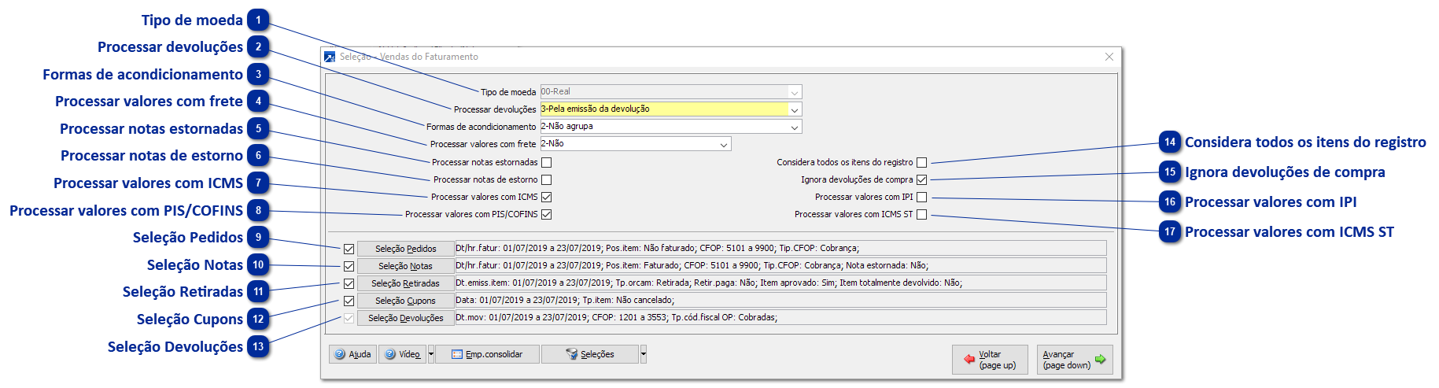The image size is (1439, 388).
Task: Enable Processar valores com ICMS ST
Action: (x=922, y=214)
